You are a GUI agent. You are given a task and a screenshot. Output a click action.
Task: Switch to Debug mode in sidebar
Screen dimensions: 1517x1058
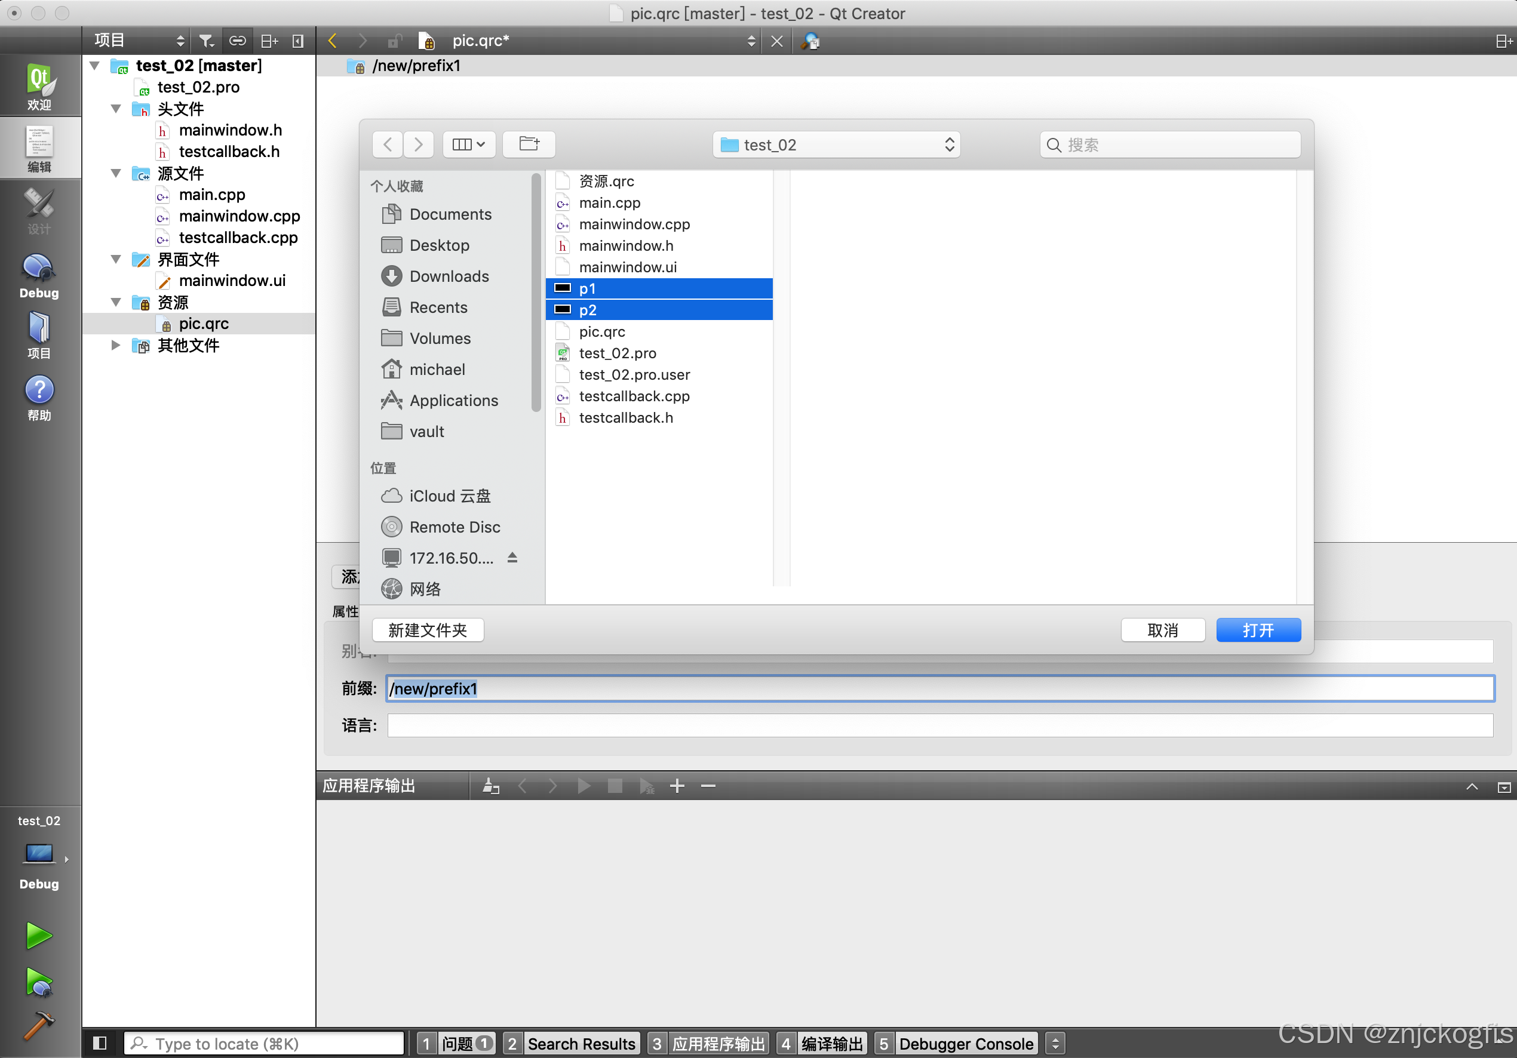(39, 276)
